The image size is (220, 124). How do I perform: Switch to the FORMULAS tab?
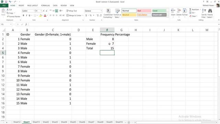coord(45,6)
